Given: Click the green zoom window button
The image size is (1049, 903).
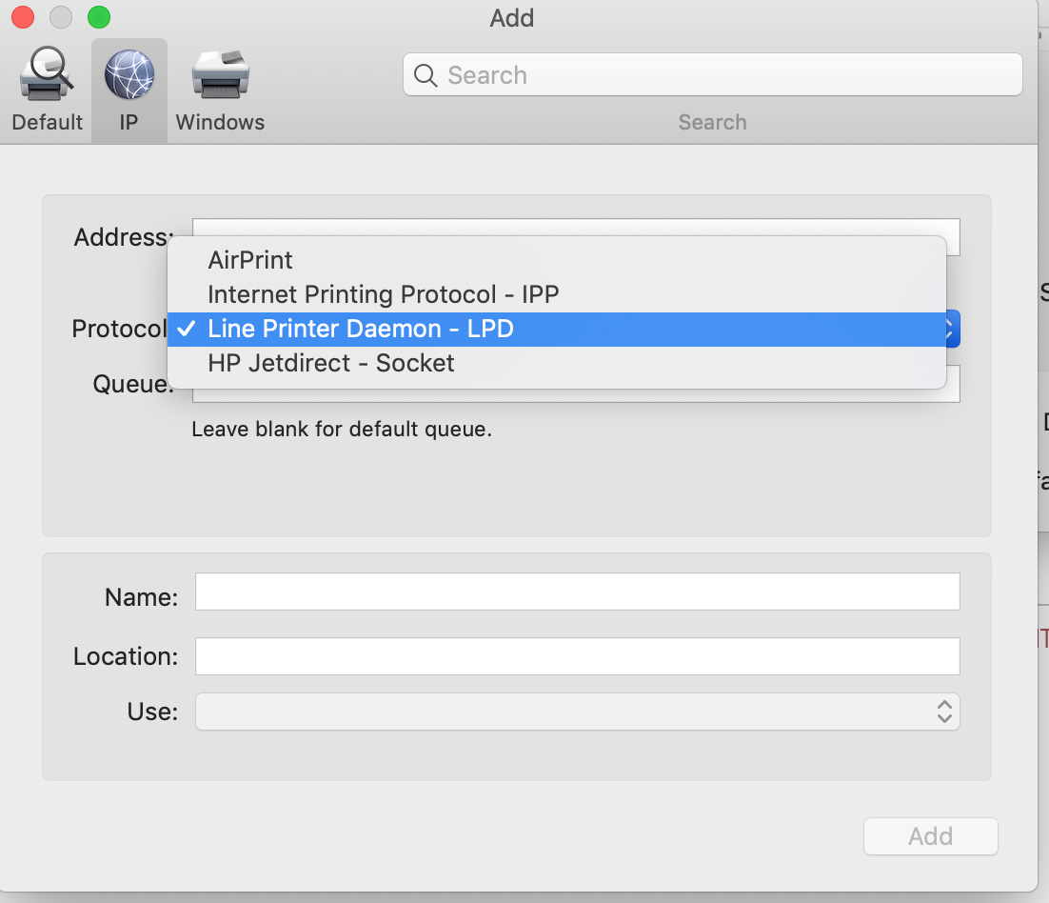Looking at the screenshot, I should coord(99,17).
